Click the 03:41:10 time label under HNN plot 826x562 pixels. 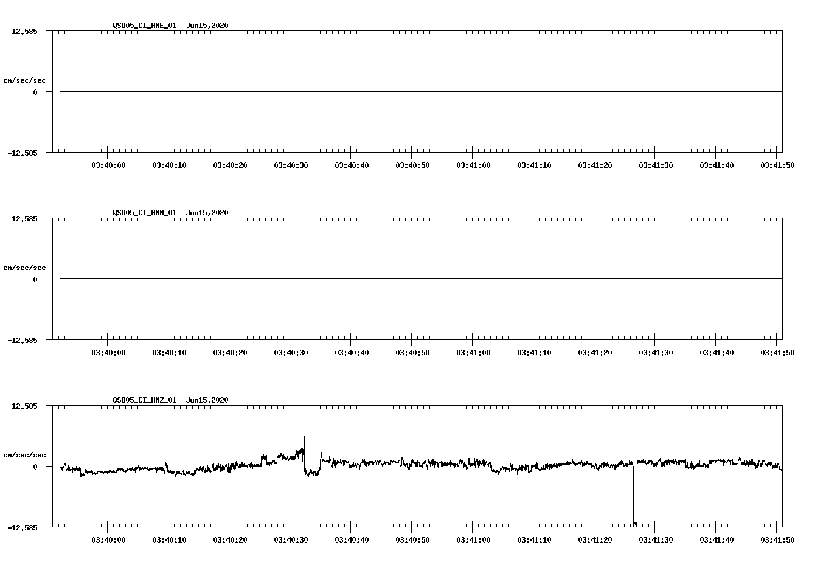534,352
